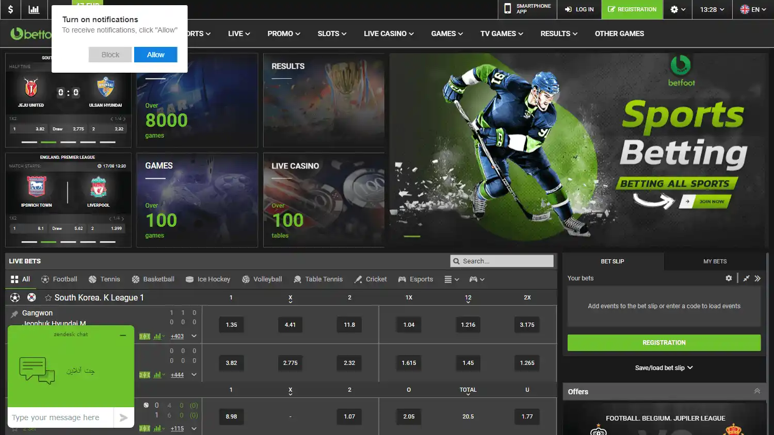Open the TV GAMES menu
This screenshot has width=774, height=435.
502,34
